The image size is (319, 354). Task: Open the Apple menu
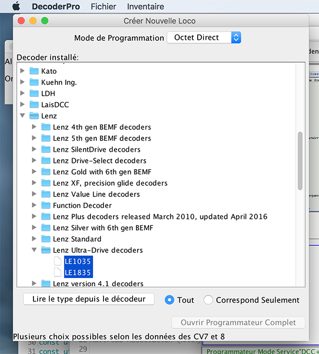pyautogui.click(x=16, y=6)
